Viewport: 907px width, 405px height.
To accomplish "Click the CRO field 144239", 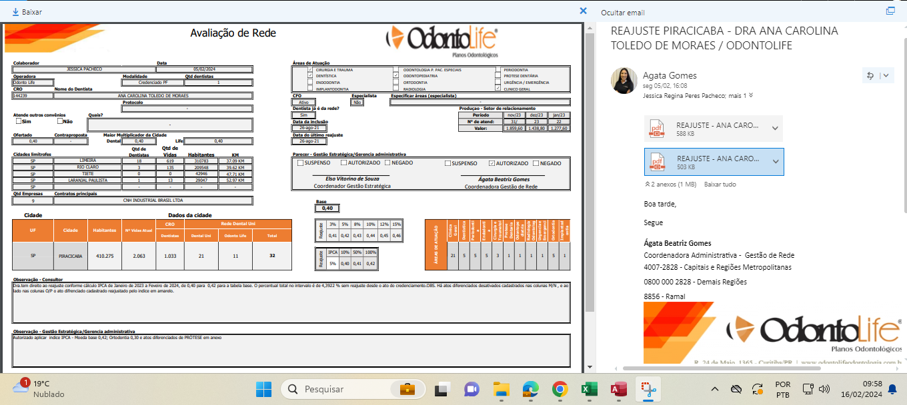I will point(32,95).
